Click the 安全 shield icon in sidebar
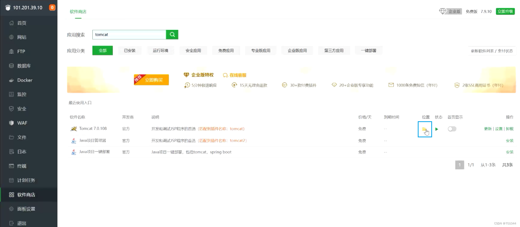 point(11,109)
